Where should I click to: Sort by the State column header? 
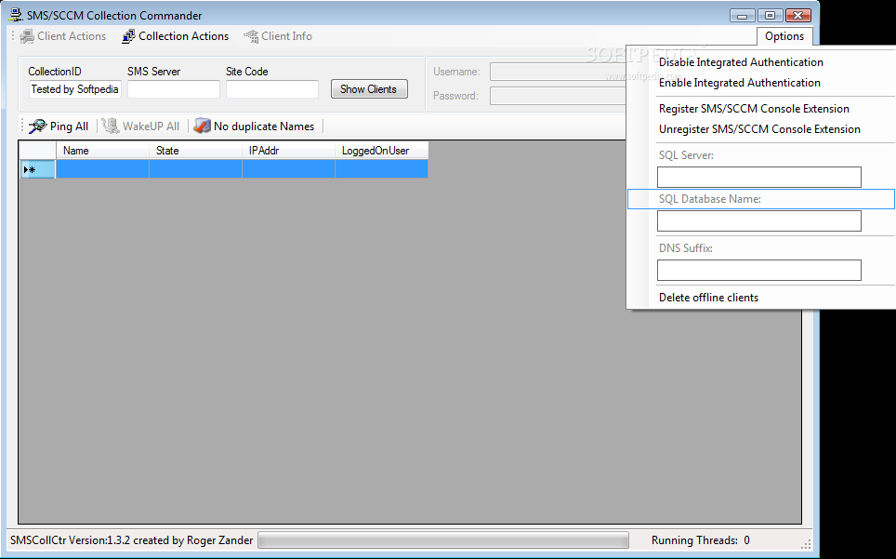[x=195, y=151]
